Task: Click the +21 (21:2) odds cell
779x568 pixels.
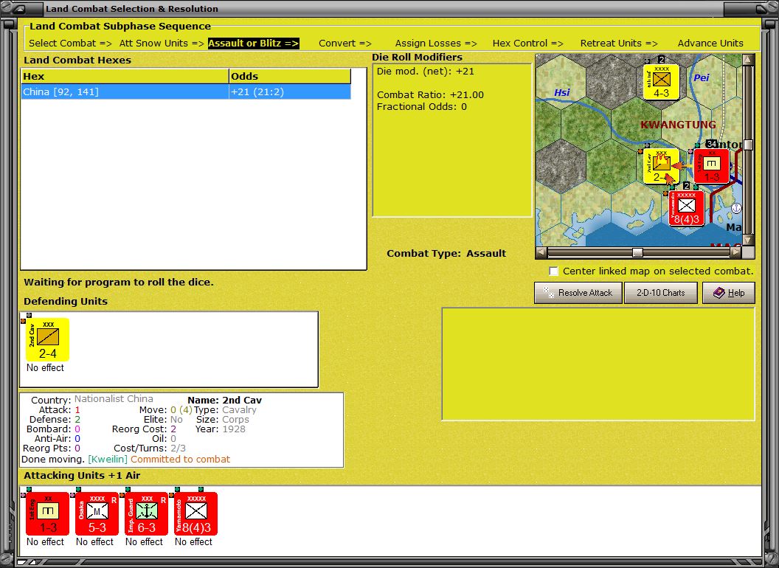Action: (x=290, y=91)
